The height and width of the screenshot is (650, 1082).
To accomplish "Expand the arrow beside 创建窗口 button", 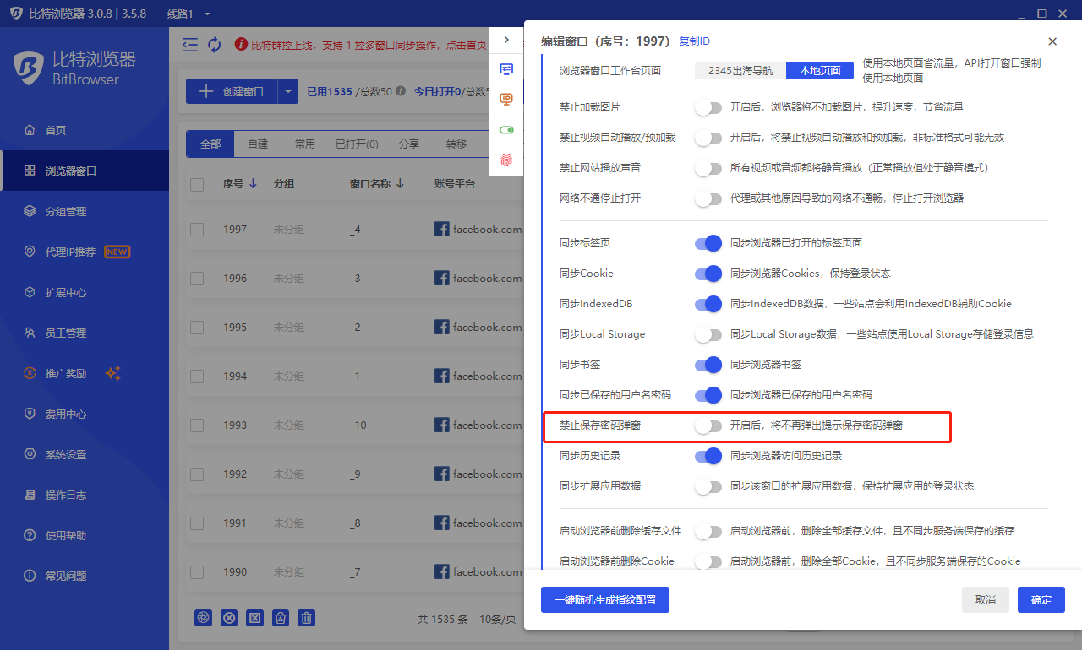I will (288, 91).
